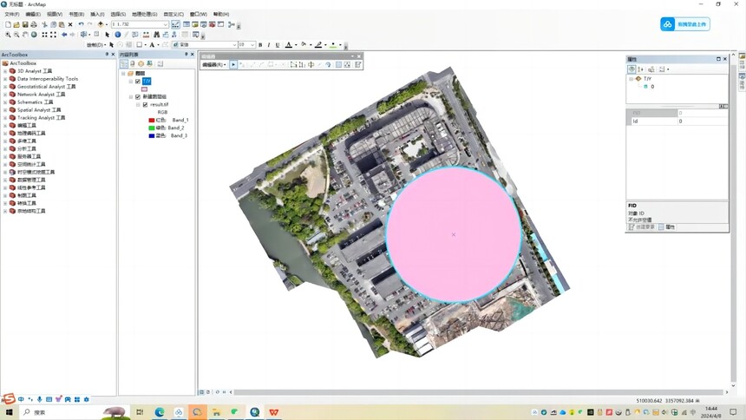Viewport: 746px width, 420px height.
Task: Click the blue cloud upload button
Action: (685, 24)
